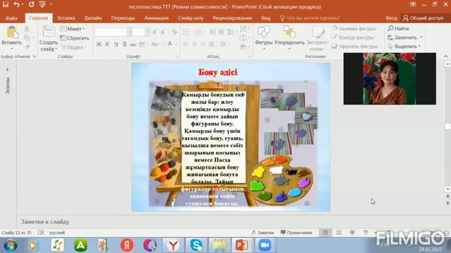Toggle strikethrough formatting
The image size is (451, 253).
coord(133,44)
